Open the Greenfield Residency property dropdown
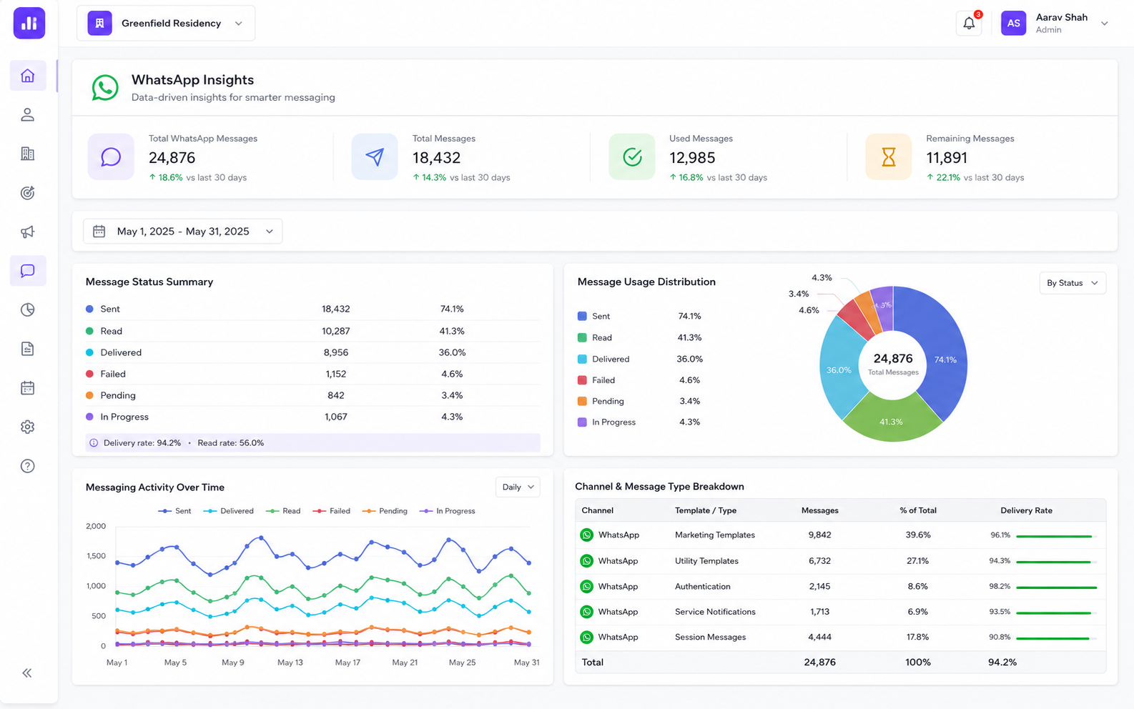 tap(166, 23)
